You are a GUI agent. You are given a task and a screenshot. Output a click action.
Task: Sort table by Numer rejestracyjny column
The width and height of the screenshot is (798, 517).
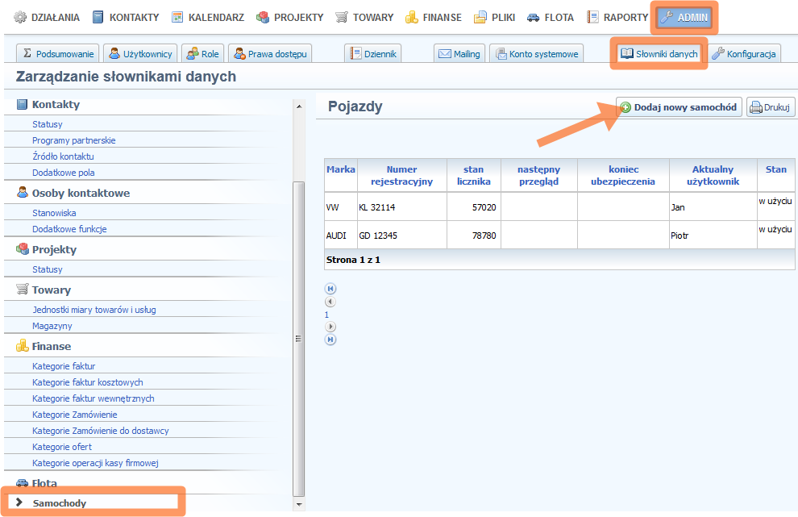click(401, 175)
